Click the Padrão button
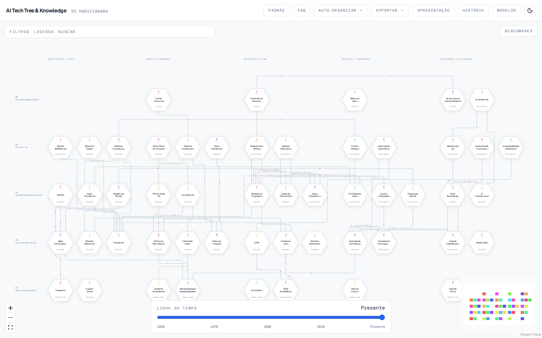Viewport: 542px width, 338px height. [x=277, y=11]
